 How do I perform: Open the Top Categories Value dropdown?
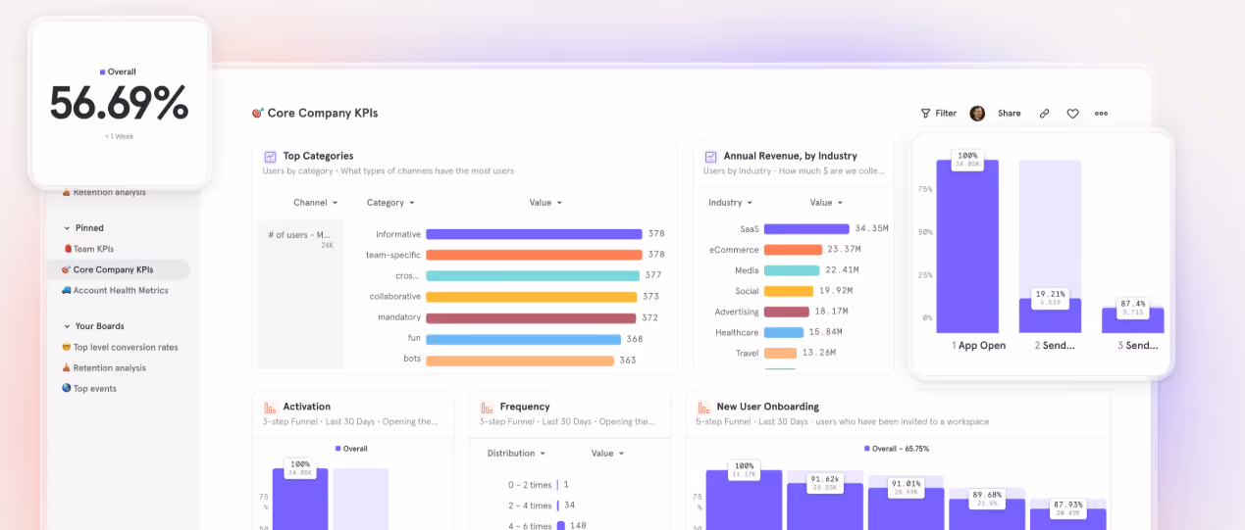click(x=545, y=203)
